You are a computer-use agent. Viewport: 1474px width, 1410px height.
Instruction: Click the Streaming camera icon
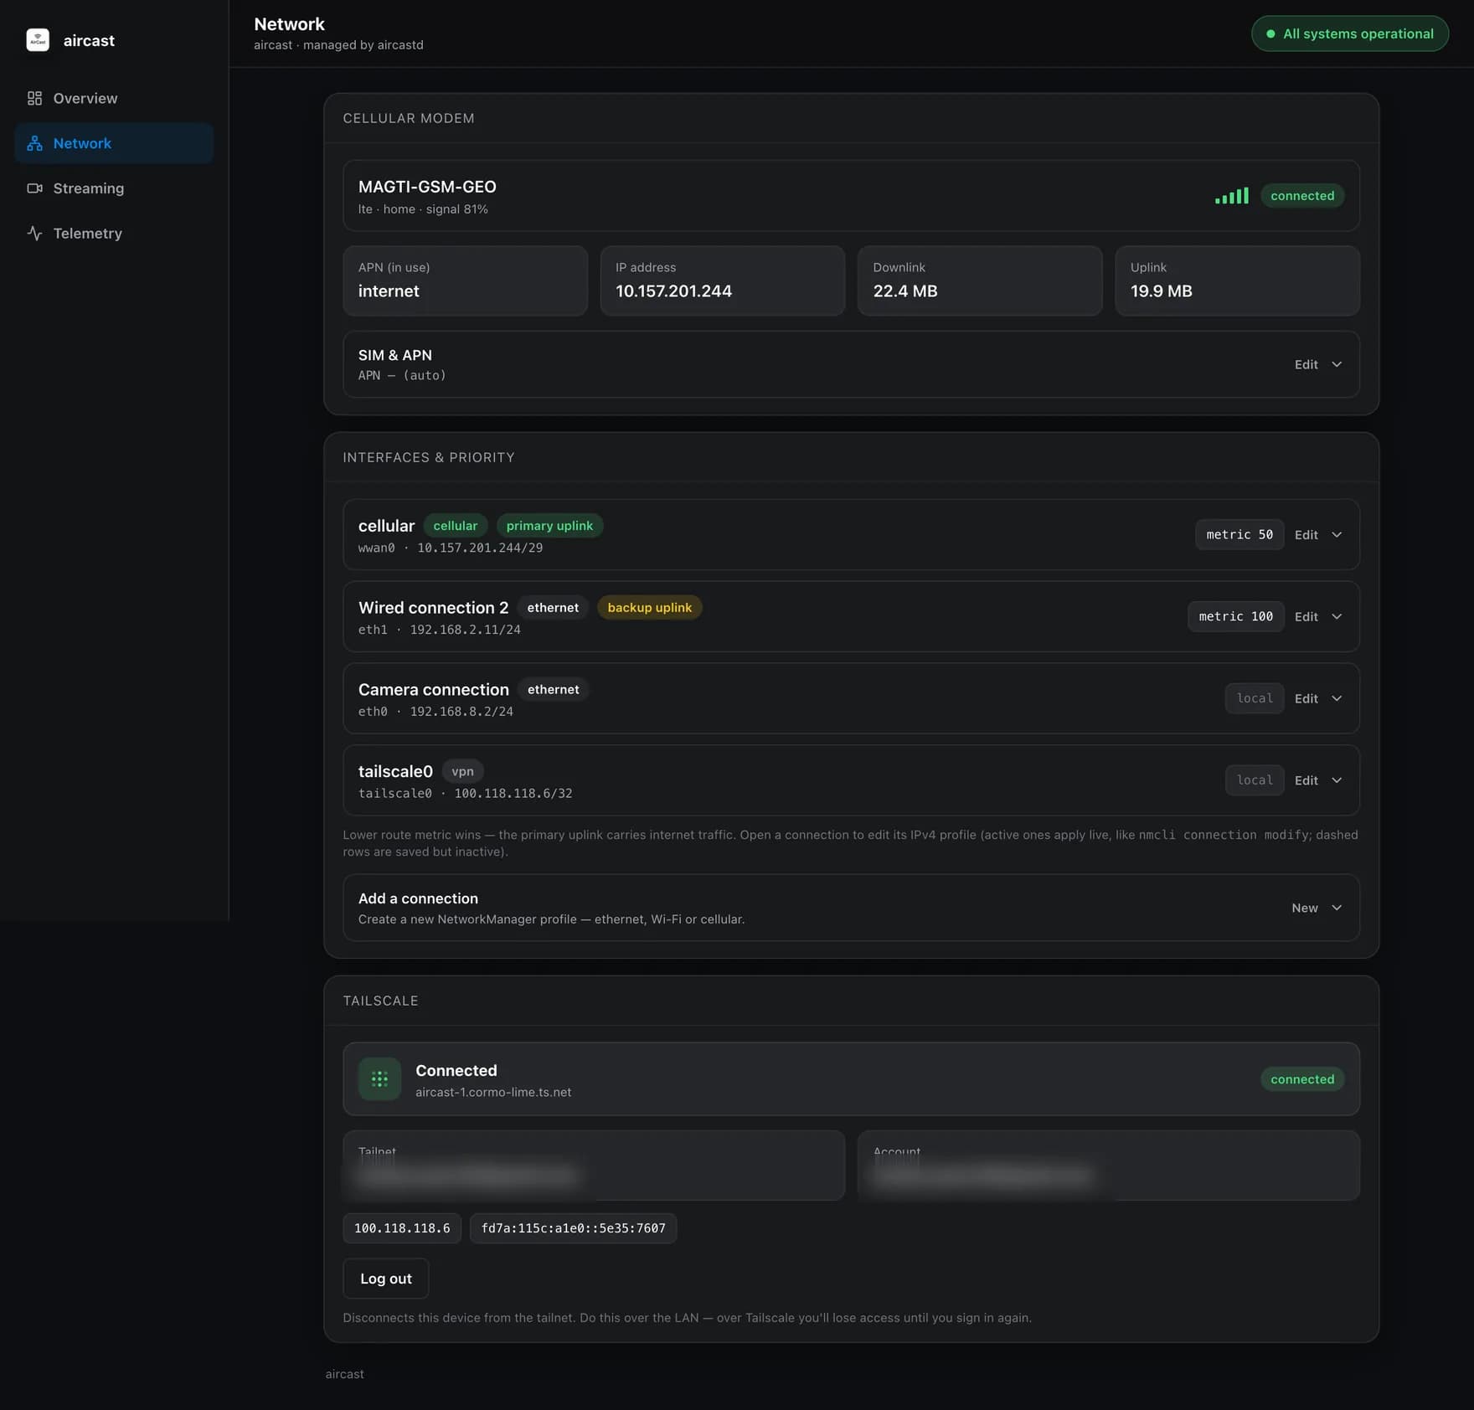[x=34, y=188]
